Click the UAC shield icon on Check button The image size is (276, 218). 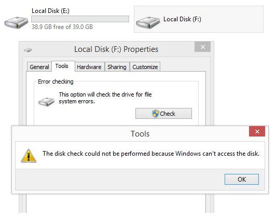click(x=156, y=114)
